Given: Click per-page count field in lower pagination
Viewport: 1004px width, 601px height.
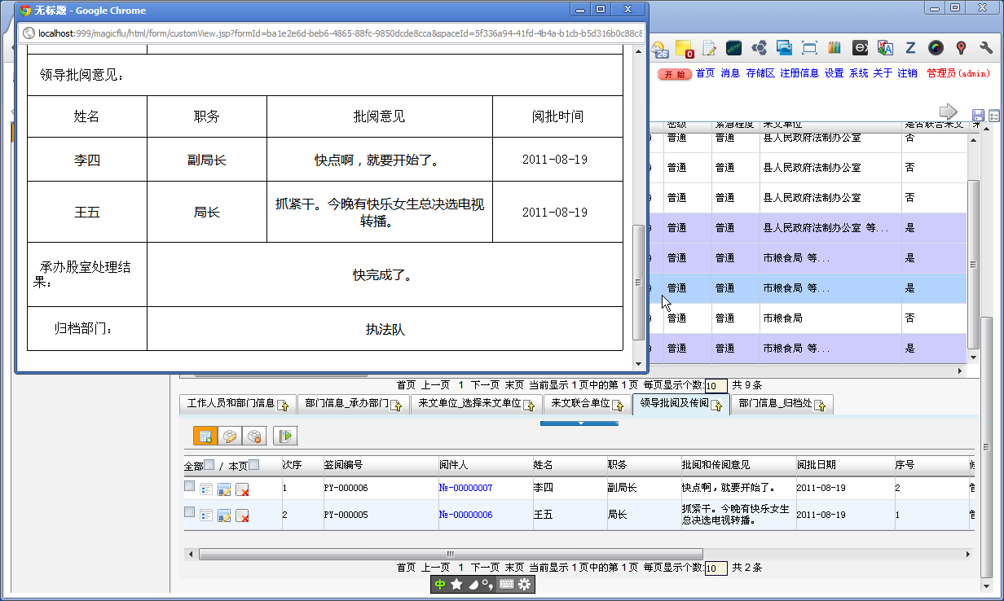Looking at the screenshot, I should pos(716,568).
